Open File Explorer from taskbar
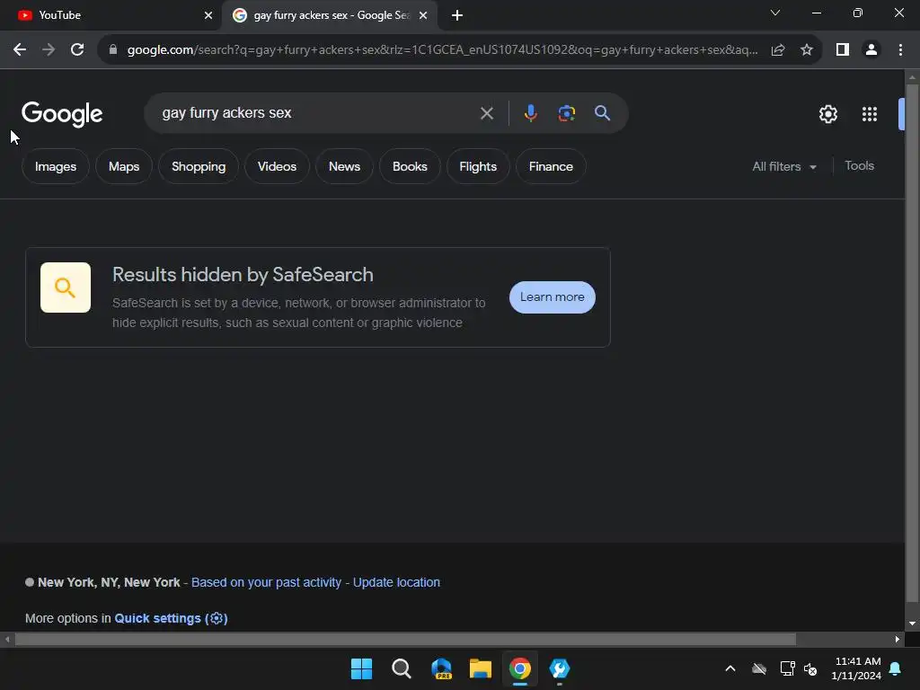Viewport: 920px width, 690px height. coord(481,668)
